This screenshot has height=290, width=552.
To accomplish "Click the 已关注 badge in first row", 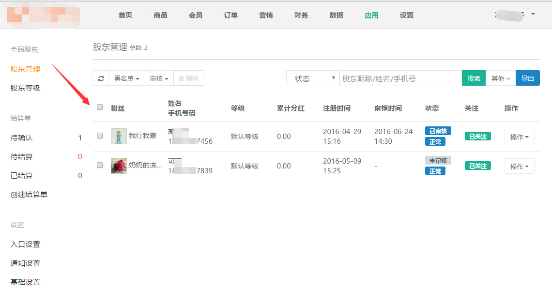I will (477, 137).
